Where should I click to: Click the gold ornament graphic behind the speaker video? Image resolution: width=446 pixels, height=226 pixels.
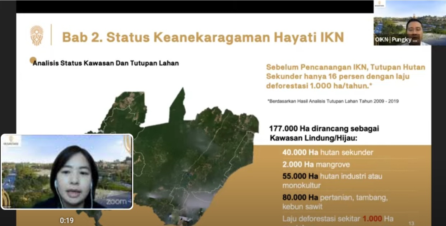tap(128, 142)
